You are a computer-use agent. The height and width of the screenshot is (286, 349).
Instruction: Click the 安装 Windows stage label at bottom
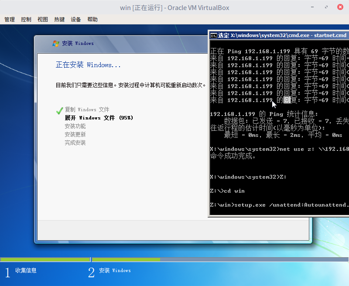(x=115, y=270)
